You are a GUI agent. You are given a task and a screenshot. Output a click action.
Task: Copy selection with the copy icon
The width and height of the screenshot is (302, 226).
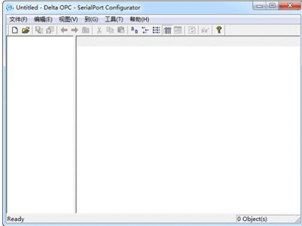(x=110, y=30)
